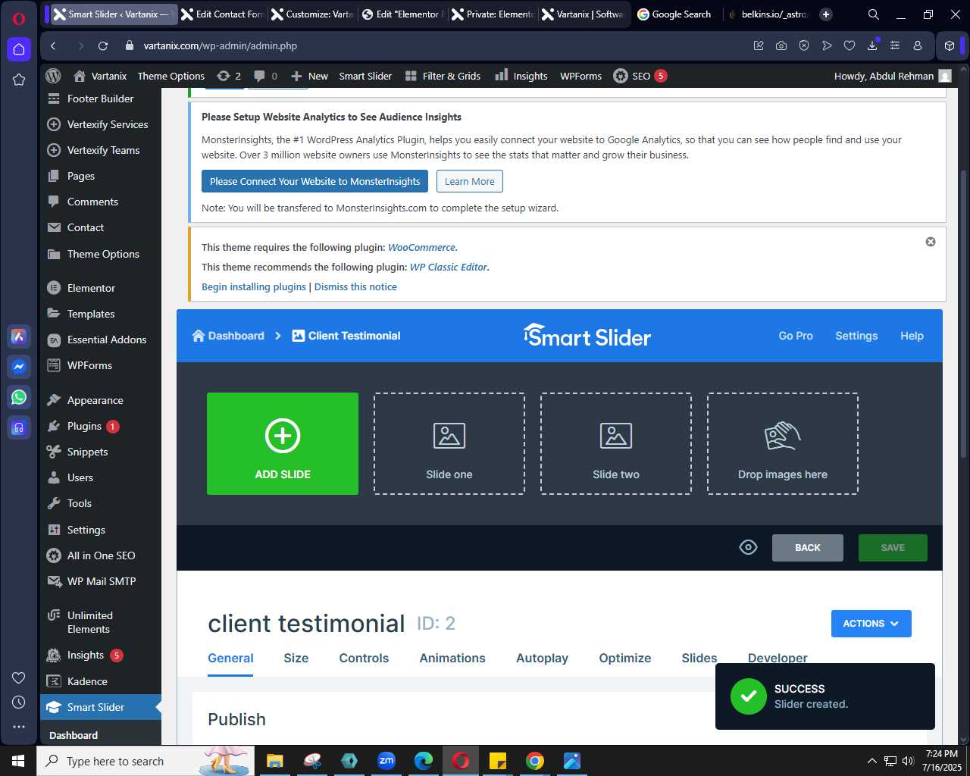
Task: Click the ADD SLIDE green tile
Action: pyautogui.click(x=283, y=443)
